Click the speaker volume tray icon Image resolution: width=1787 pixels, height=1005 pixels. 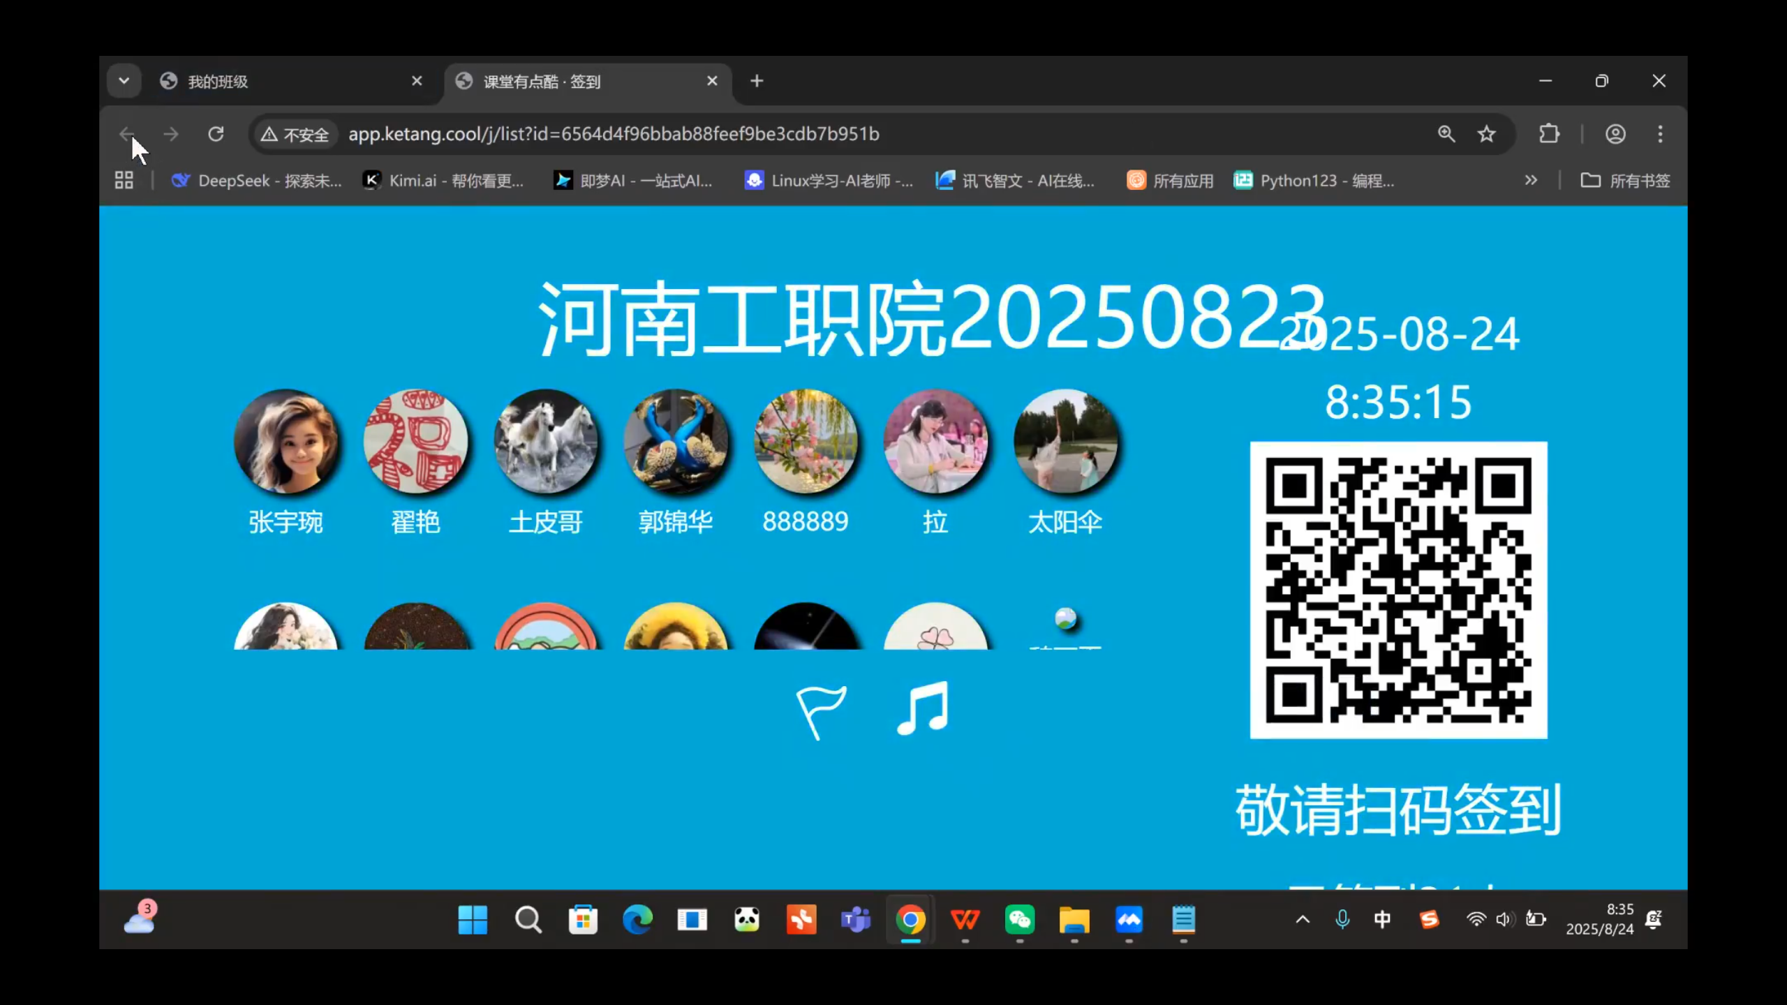pos(1504,920)
